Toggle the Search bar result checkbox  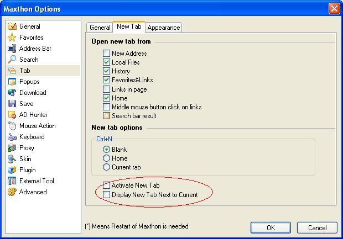(x=106, y=116)
